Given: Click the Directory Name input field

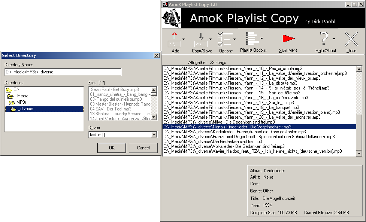Looking at the screenshot, I should click(63, 72).
